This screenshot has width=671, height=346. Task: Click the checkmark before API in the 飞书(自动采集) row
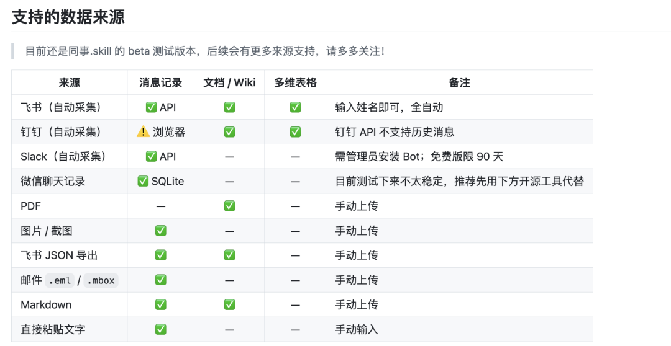[x=151, y=107]
